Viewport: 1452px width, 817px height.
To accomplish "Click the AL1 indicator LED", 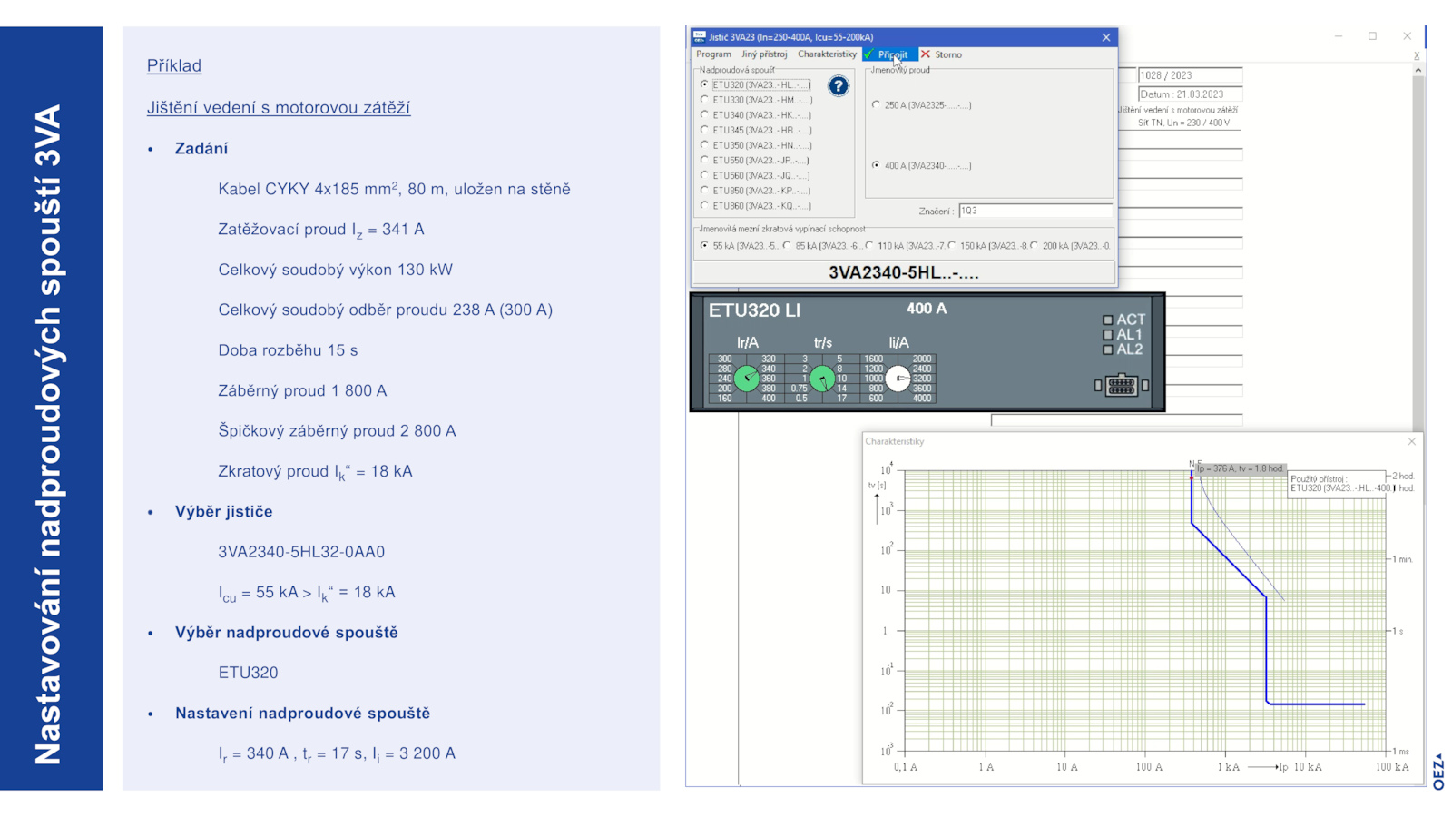I will [x=1107, y=335].
